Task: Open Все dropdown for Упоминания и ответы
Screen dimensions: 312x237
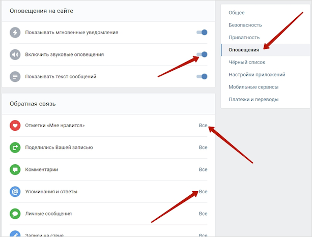Action: pyautogui.click(x=203, y=192)
